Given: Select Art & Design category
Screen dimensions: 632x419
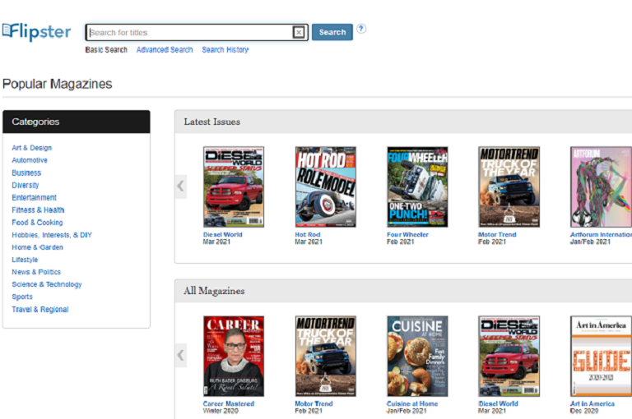Looking at the screenshot, I should [32, 148].
